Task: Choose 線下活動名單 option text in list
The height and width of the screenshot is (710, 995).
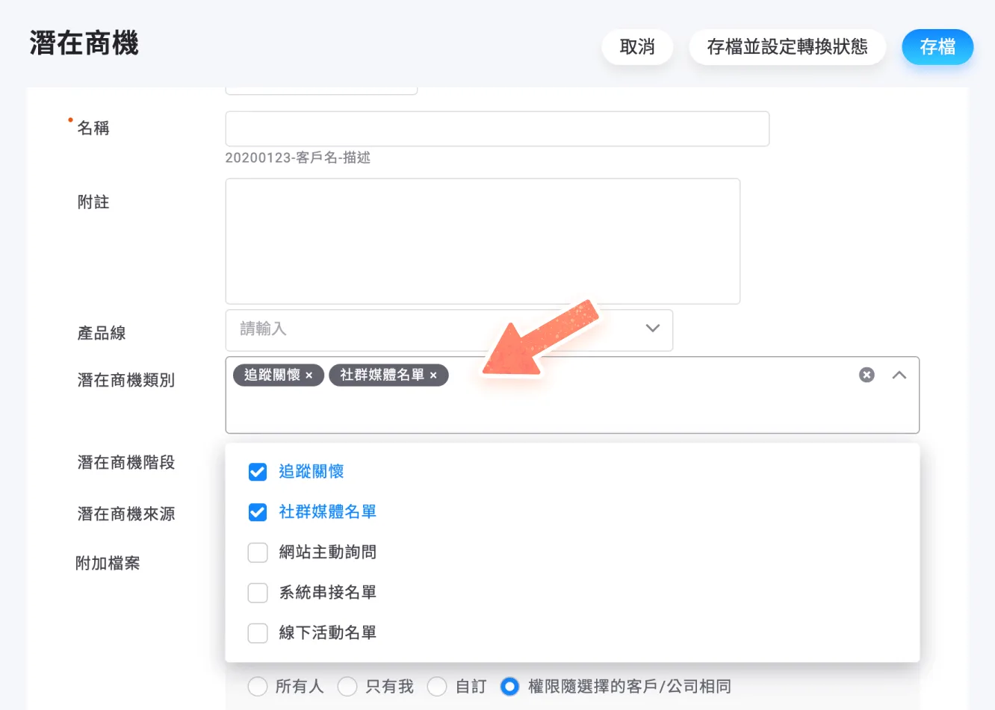Action: (328, 633)
